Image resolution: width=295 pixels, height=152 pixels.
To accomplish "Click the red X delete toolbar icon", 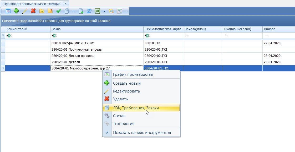I will 33,11.
